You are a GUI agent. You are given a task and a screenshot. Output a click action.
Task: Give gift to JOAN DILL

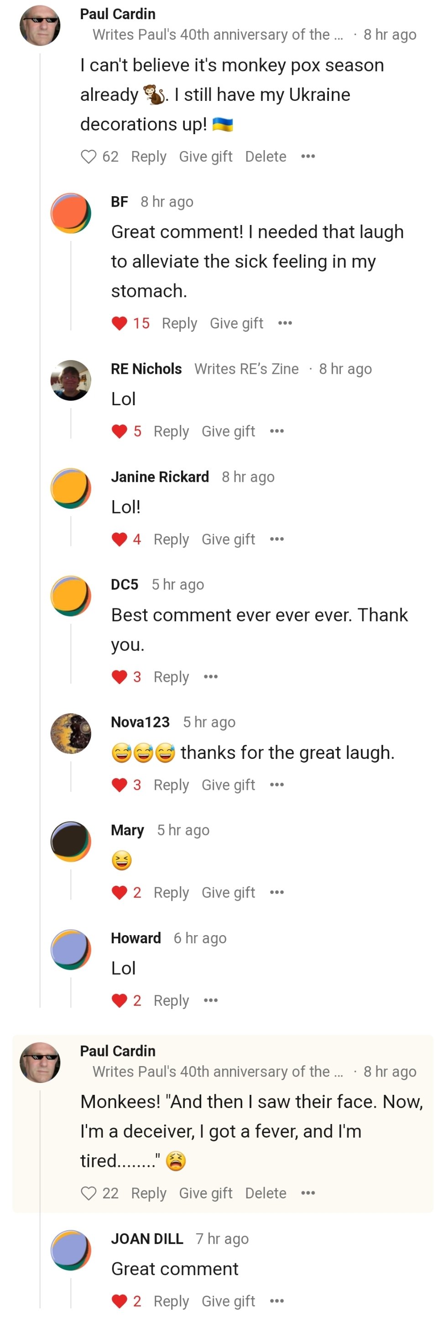228,1301
